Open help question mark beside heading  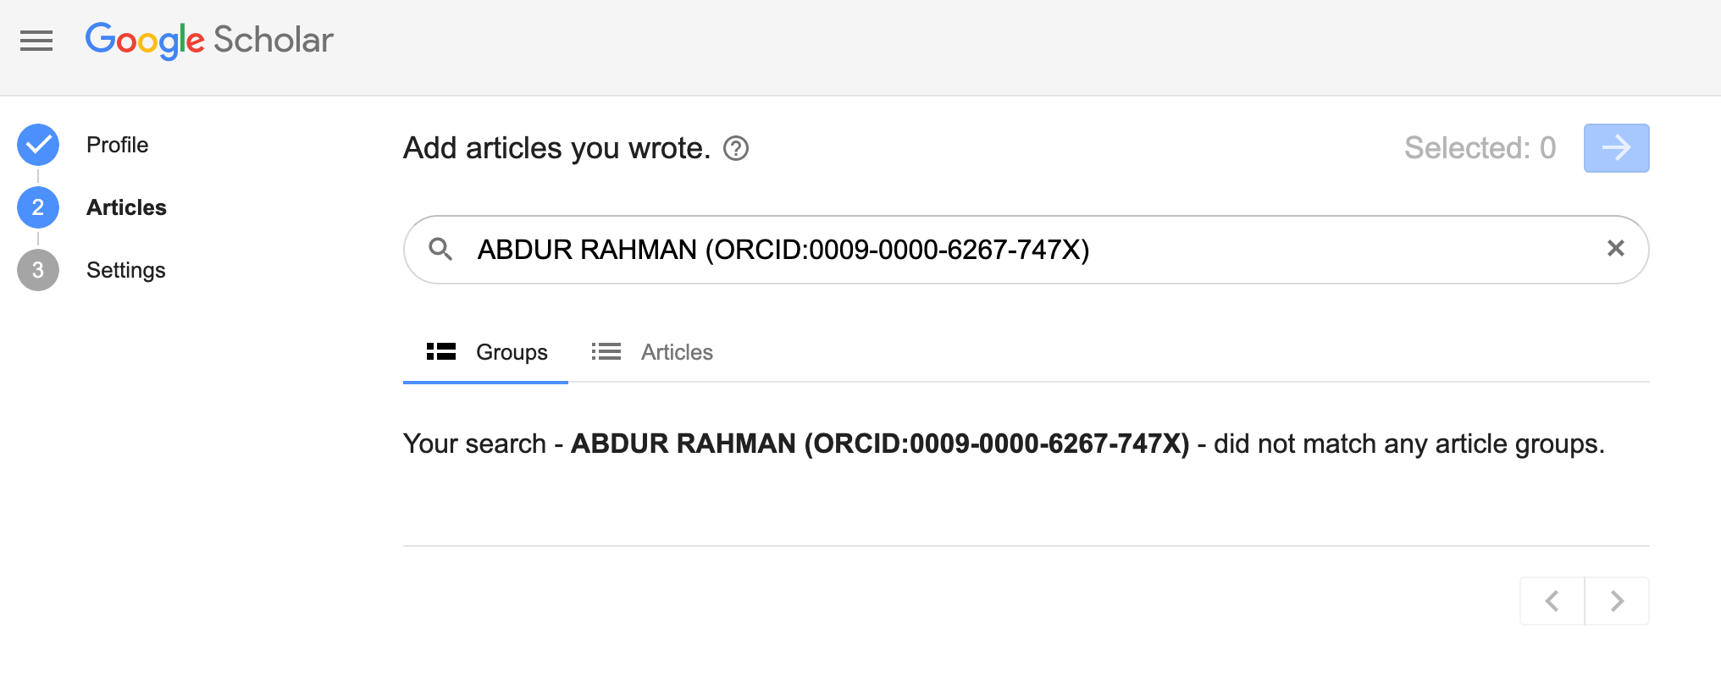(x=736, y=149)
